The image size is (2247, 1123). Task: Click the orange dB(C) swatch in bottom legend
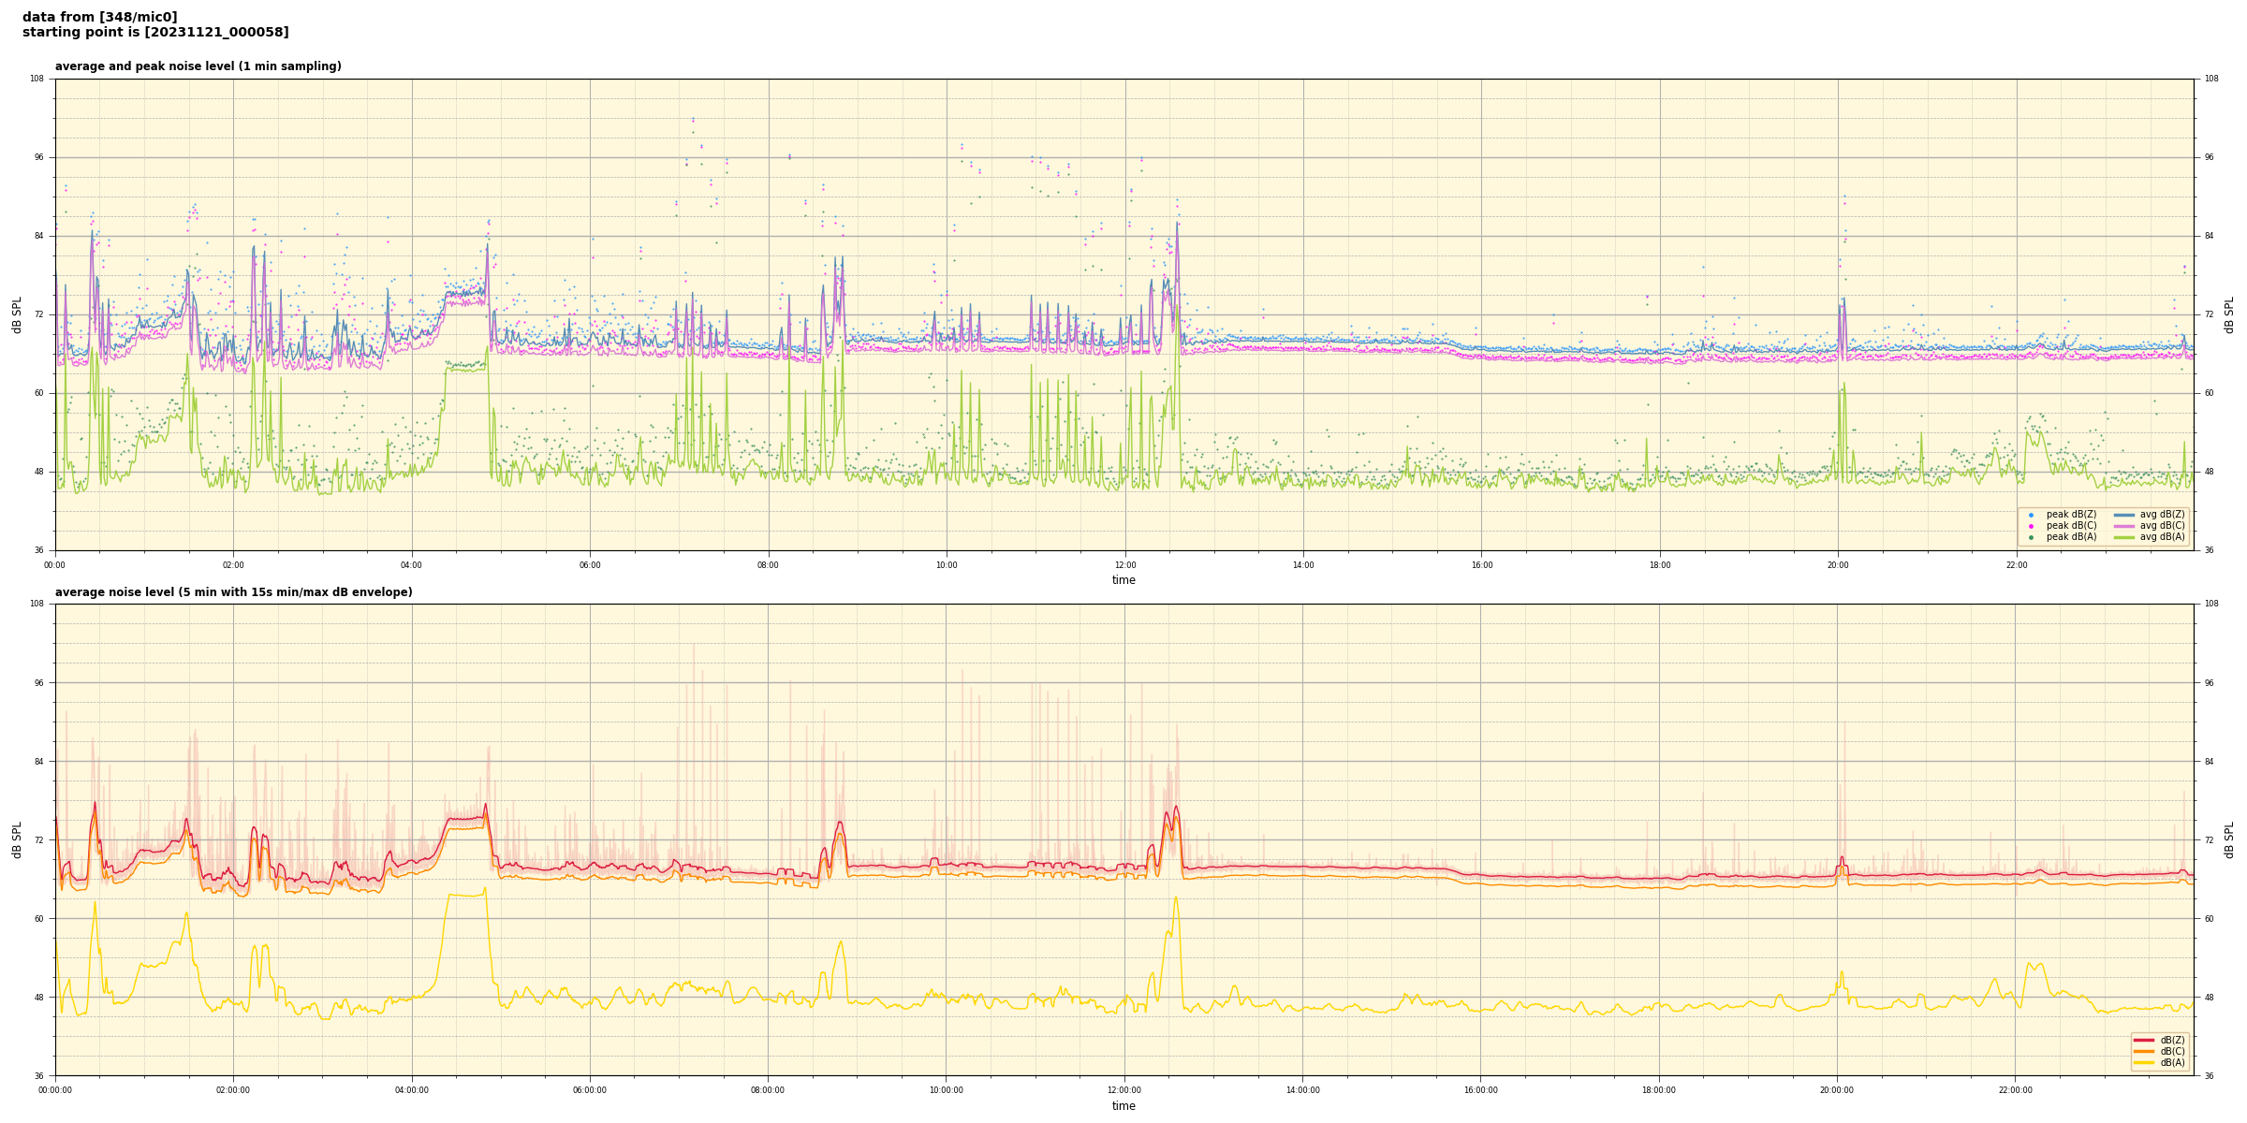(x=2144, y=1051)
